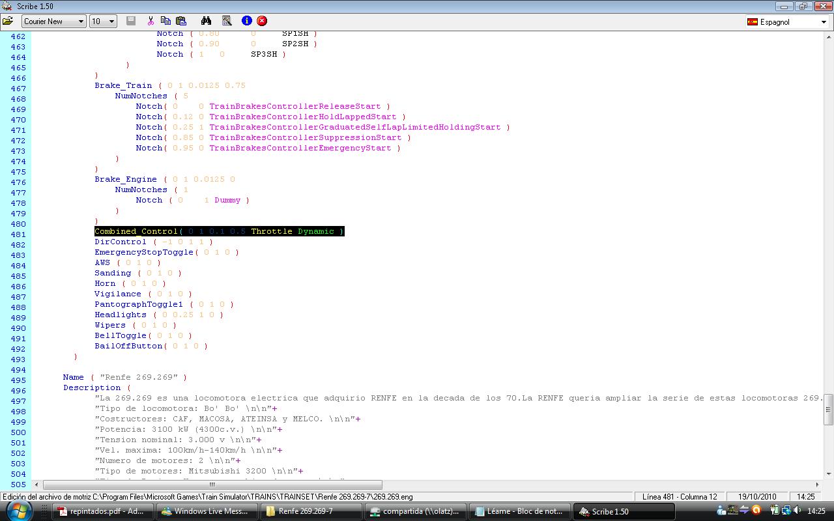Open the Courier New font dropdown
834x521 pixels.
tap(54, 21)
